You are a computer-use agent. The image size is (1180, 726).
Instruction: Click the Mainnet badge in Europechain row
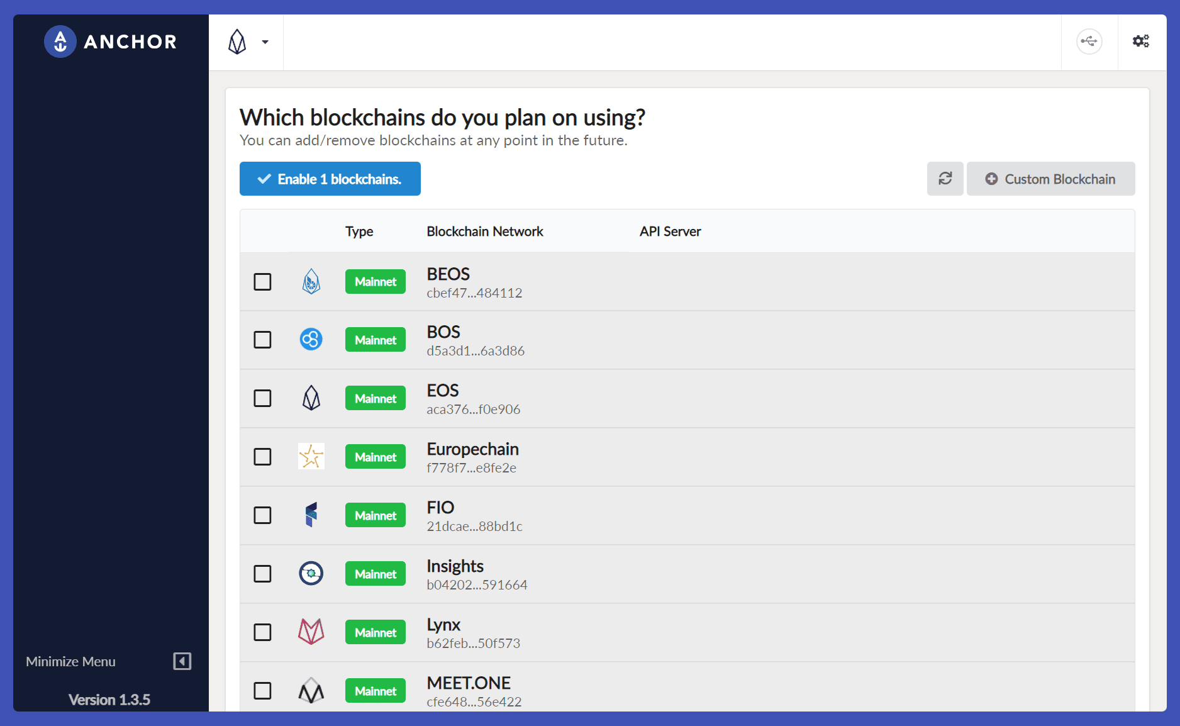(376, 457)
